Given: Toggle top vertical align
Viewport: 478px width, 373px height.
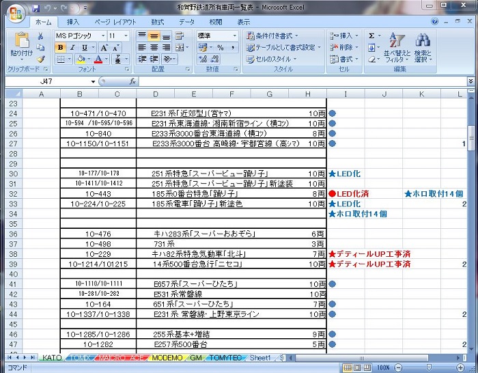Looking at the screenshot, I should click(x=142, y=36).
